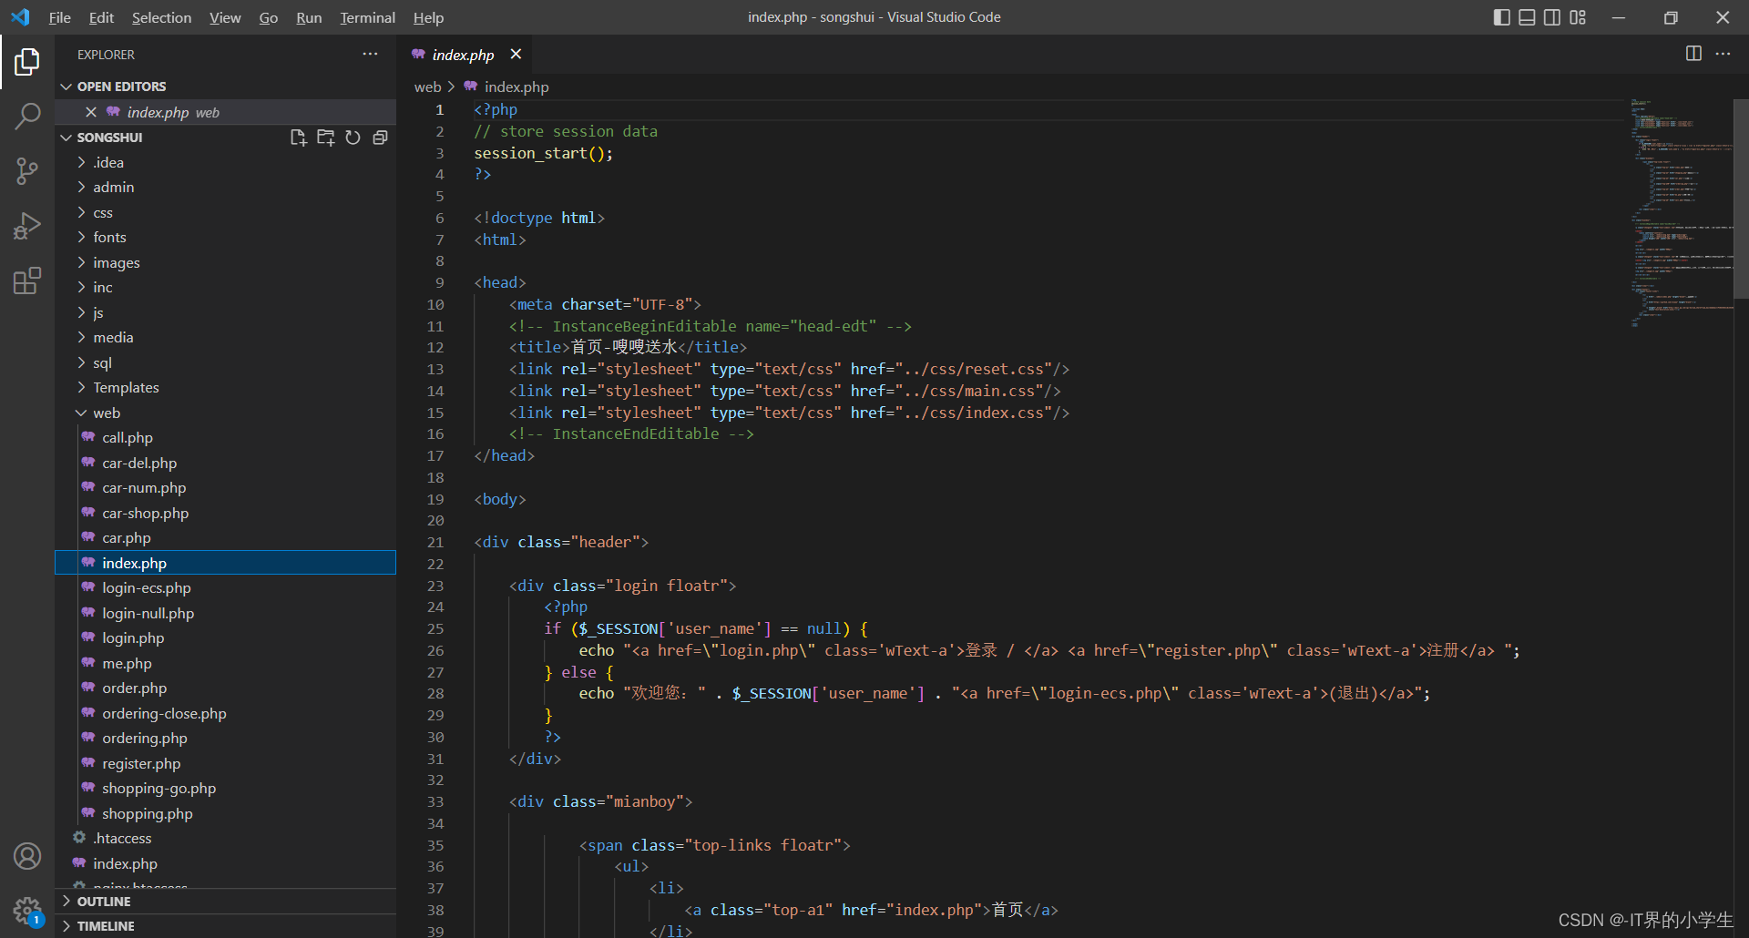The width and height of the screenshot is (1749, 938).
Task: Open the Extensions view
Action: pos(27,280)
